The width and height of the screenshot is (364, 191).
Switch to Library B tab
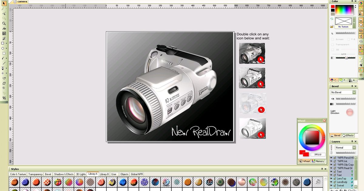(x=104, y=174)
